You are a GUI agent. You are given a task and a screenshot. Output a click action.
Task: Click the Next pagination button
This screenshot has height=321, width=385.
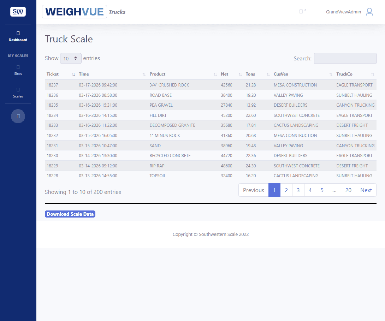(x=366, y=190)
